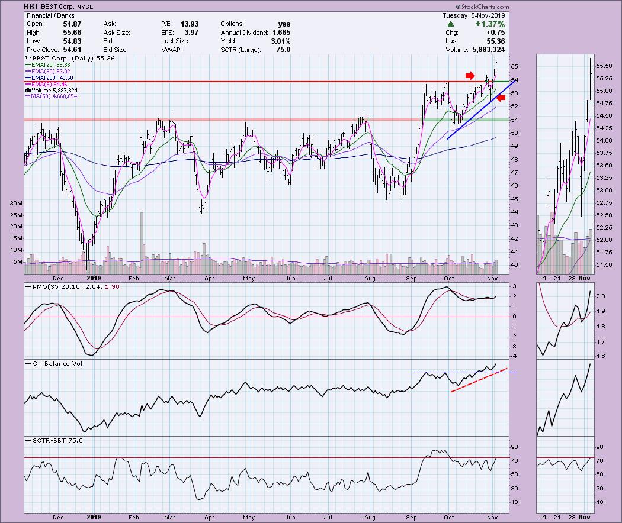Viewport: 622px width, 523px height.
Task: Click the VWAP label
Action: 171,50
